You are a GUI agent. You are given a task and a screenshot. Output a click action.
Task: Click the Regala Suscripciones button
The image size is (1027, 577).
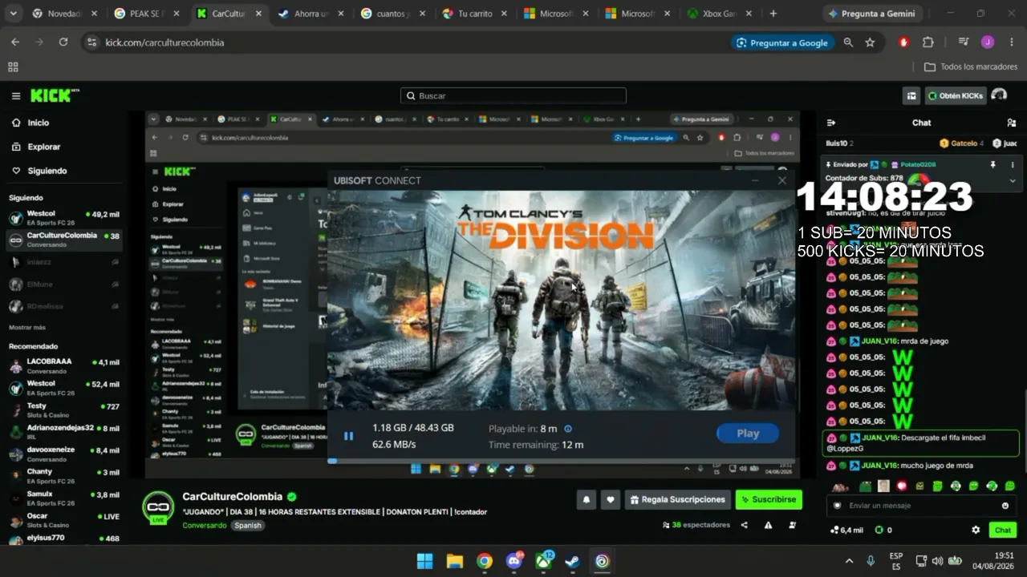678,499
